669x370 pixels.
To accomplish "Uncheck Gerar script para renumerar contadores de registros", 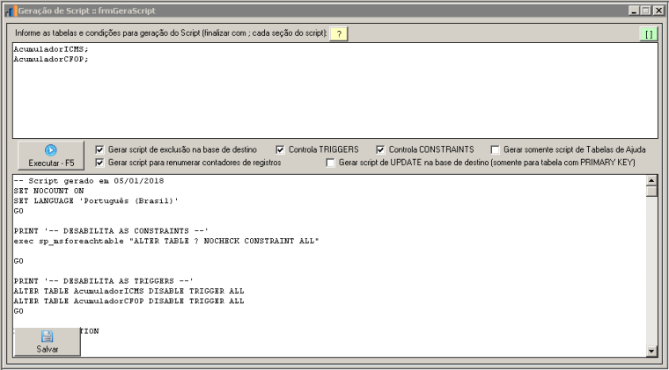I will pyautogui.click(x=99, y=163).
